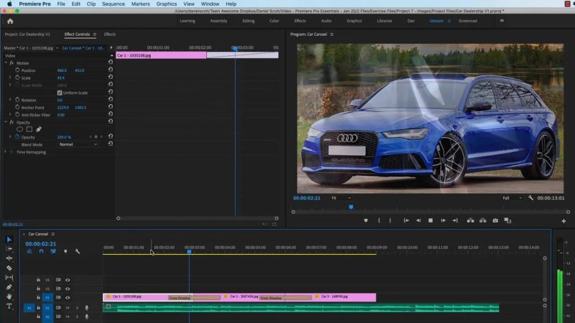Open timeline display settings wrench
The image size is (575, 323).
(78, 252)
